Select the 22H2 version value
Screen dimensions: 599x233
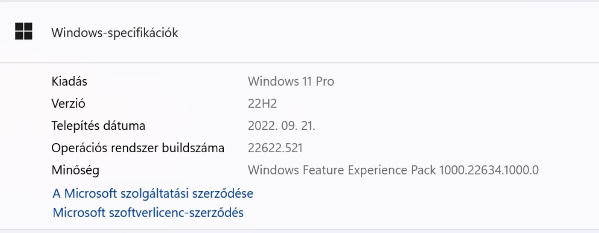(x=262, y=104)
